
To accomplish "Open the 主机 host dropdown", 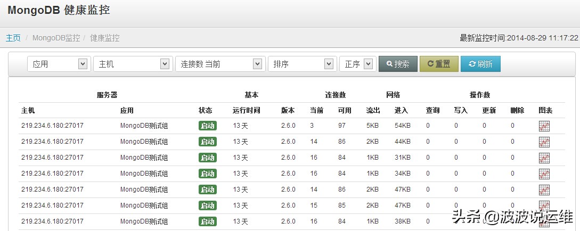I will (x=133, y=64).
